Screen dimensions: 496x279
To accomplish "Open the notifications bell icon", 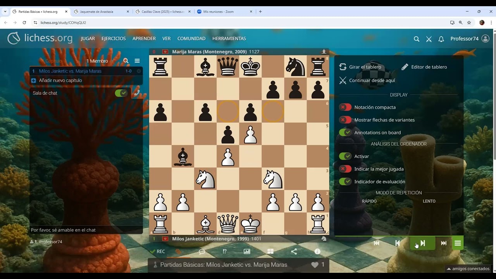I will click(441, 39).
